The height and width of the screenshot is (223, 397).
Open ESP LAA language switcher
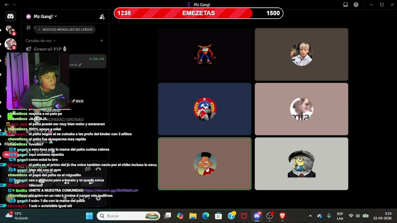[340, 216]
